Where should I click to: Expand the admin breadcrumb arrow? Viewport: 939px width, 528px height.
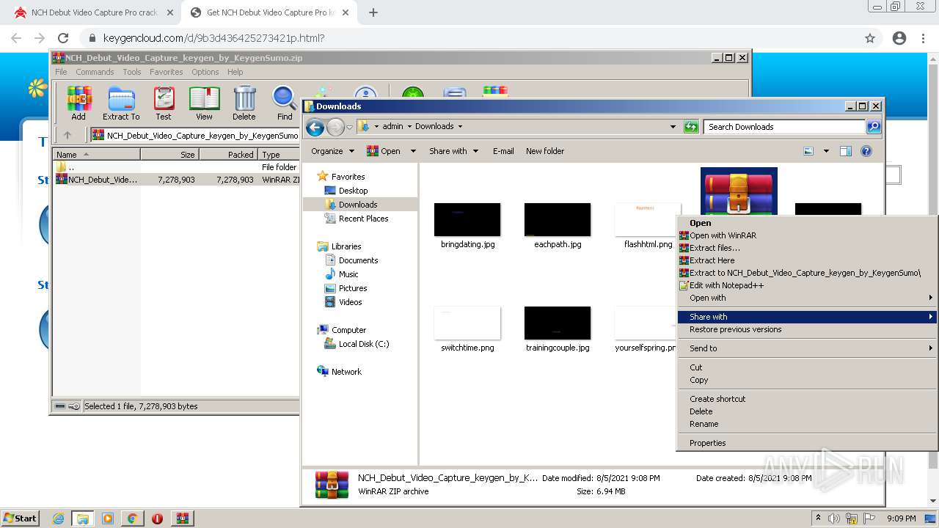409,126
